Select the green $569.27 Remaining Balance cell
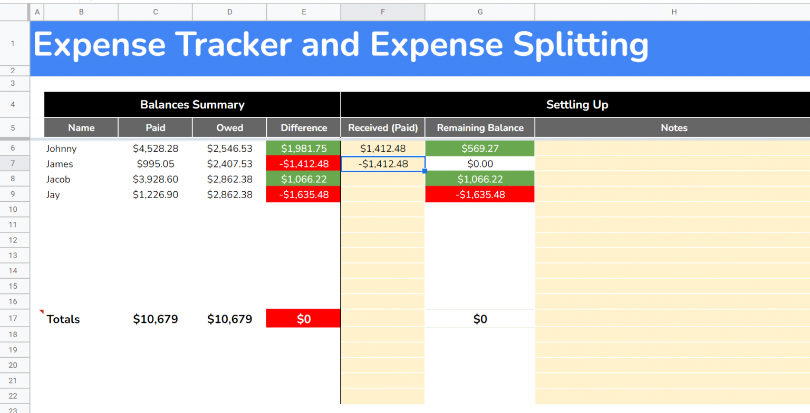 coord(479,149)
